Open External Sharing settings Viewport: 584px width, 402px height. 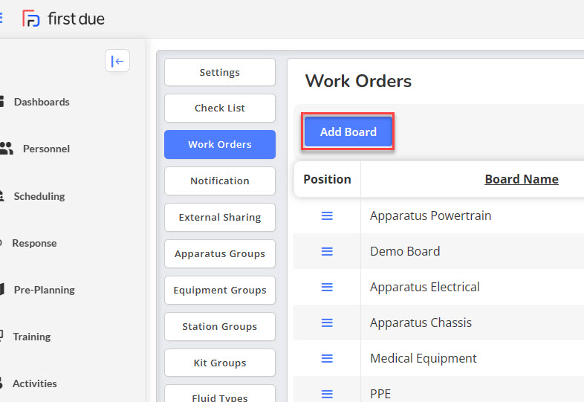(x=220, y=217)
